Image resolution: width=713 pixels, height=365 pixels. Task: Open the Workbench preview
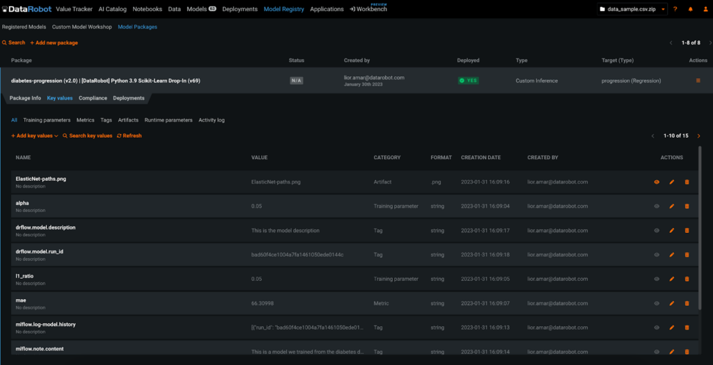click(368, 9)
